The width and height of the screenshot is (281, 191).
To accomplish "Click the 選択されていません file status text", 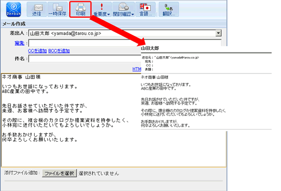I will 99,173.
